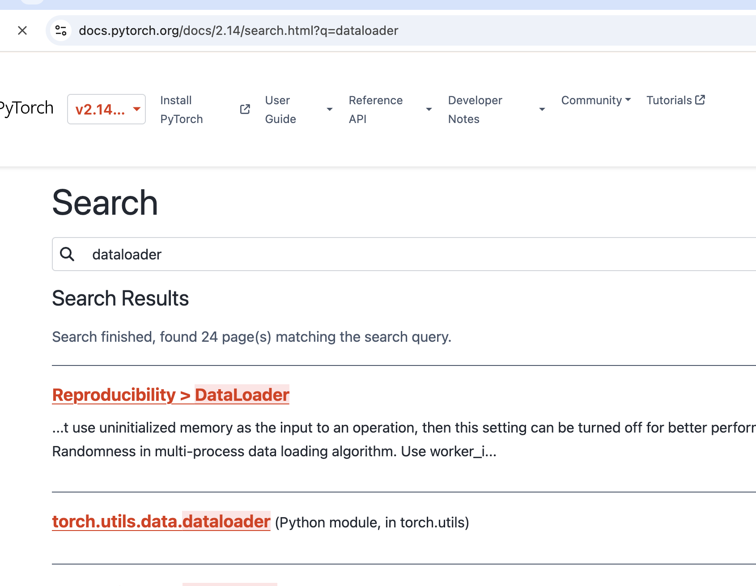Open the site information icon in address bar
This screenshot has width=756, height=586.
coord(61,30)
